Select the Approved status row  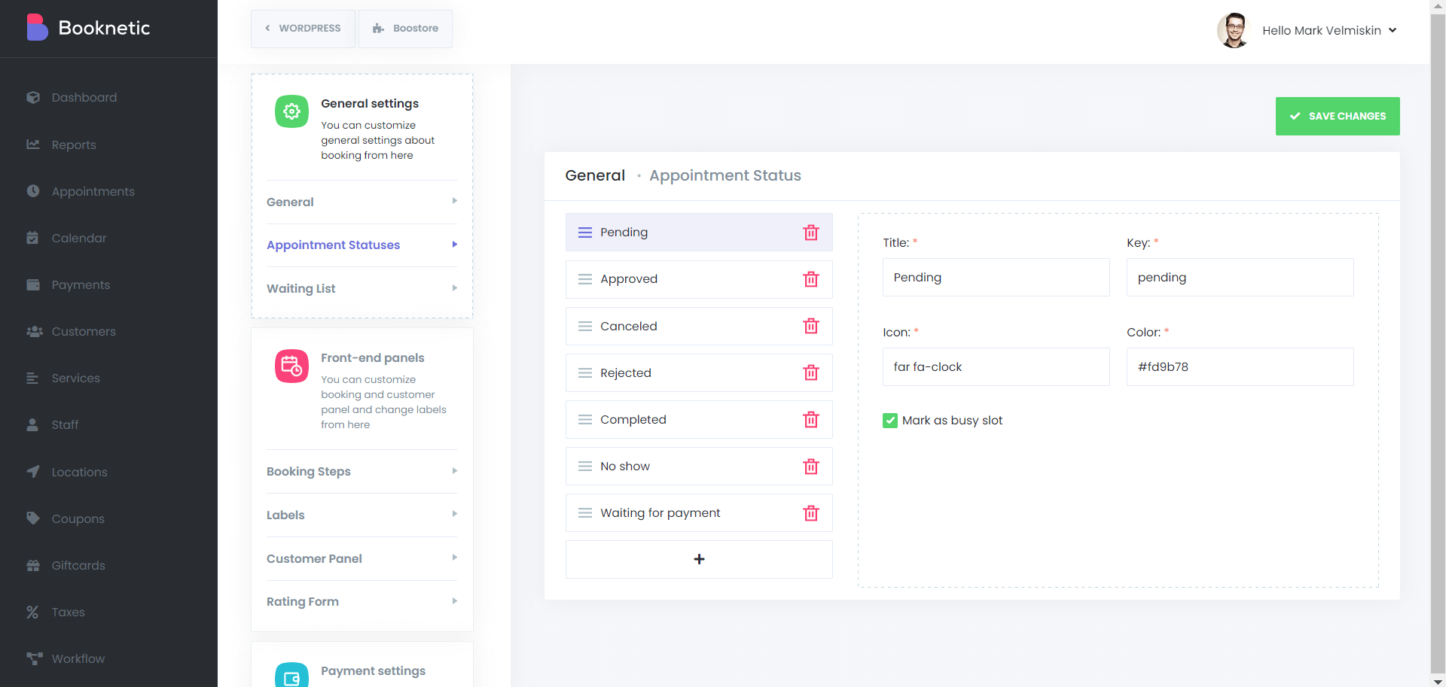[x=699, y=279]
